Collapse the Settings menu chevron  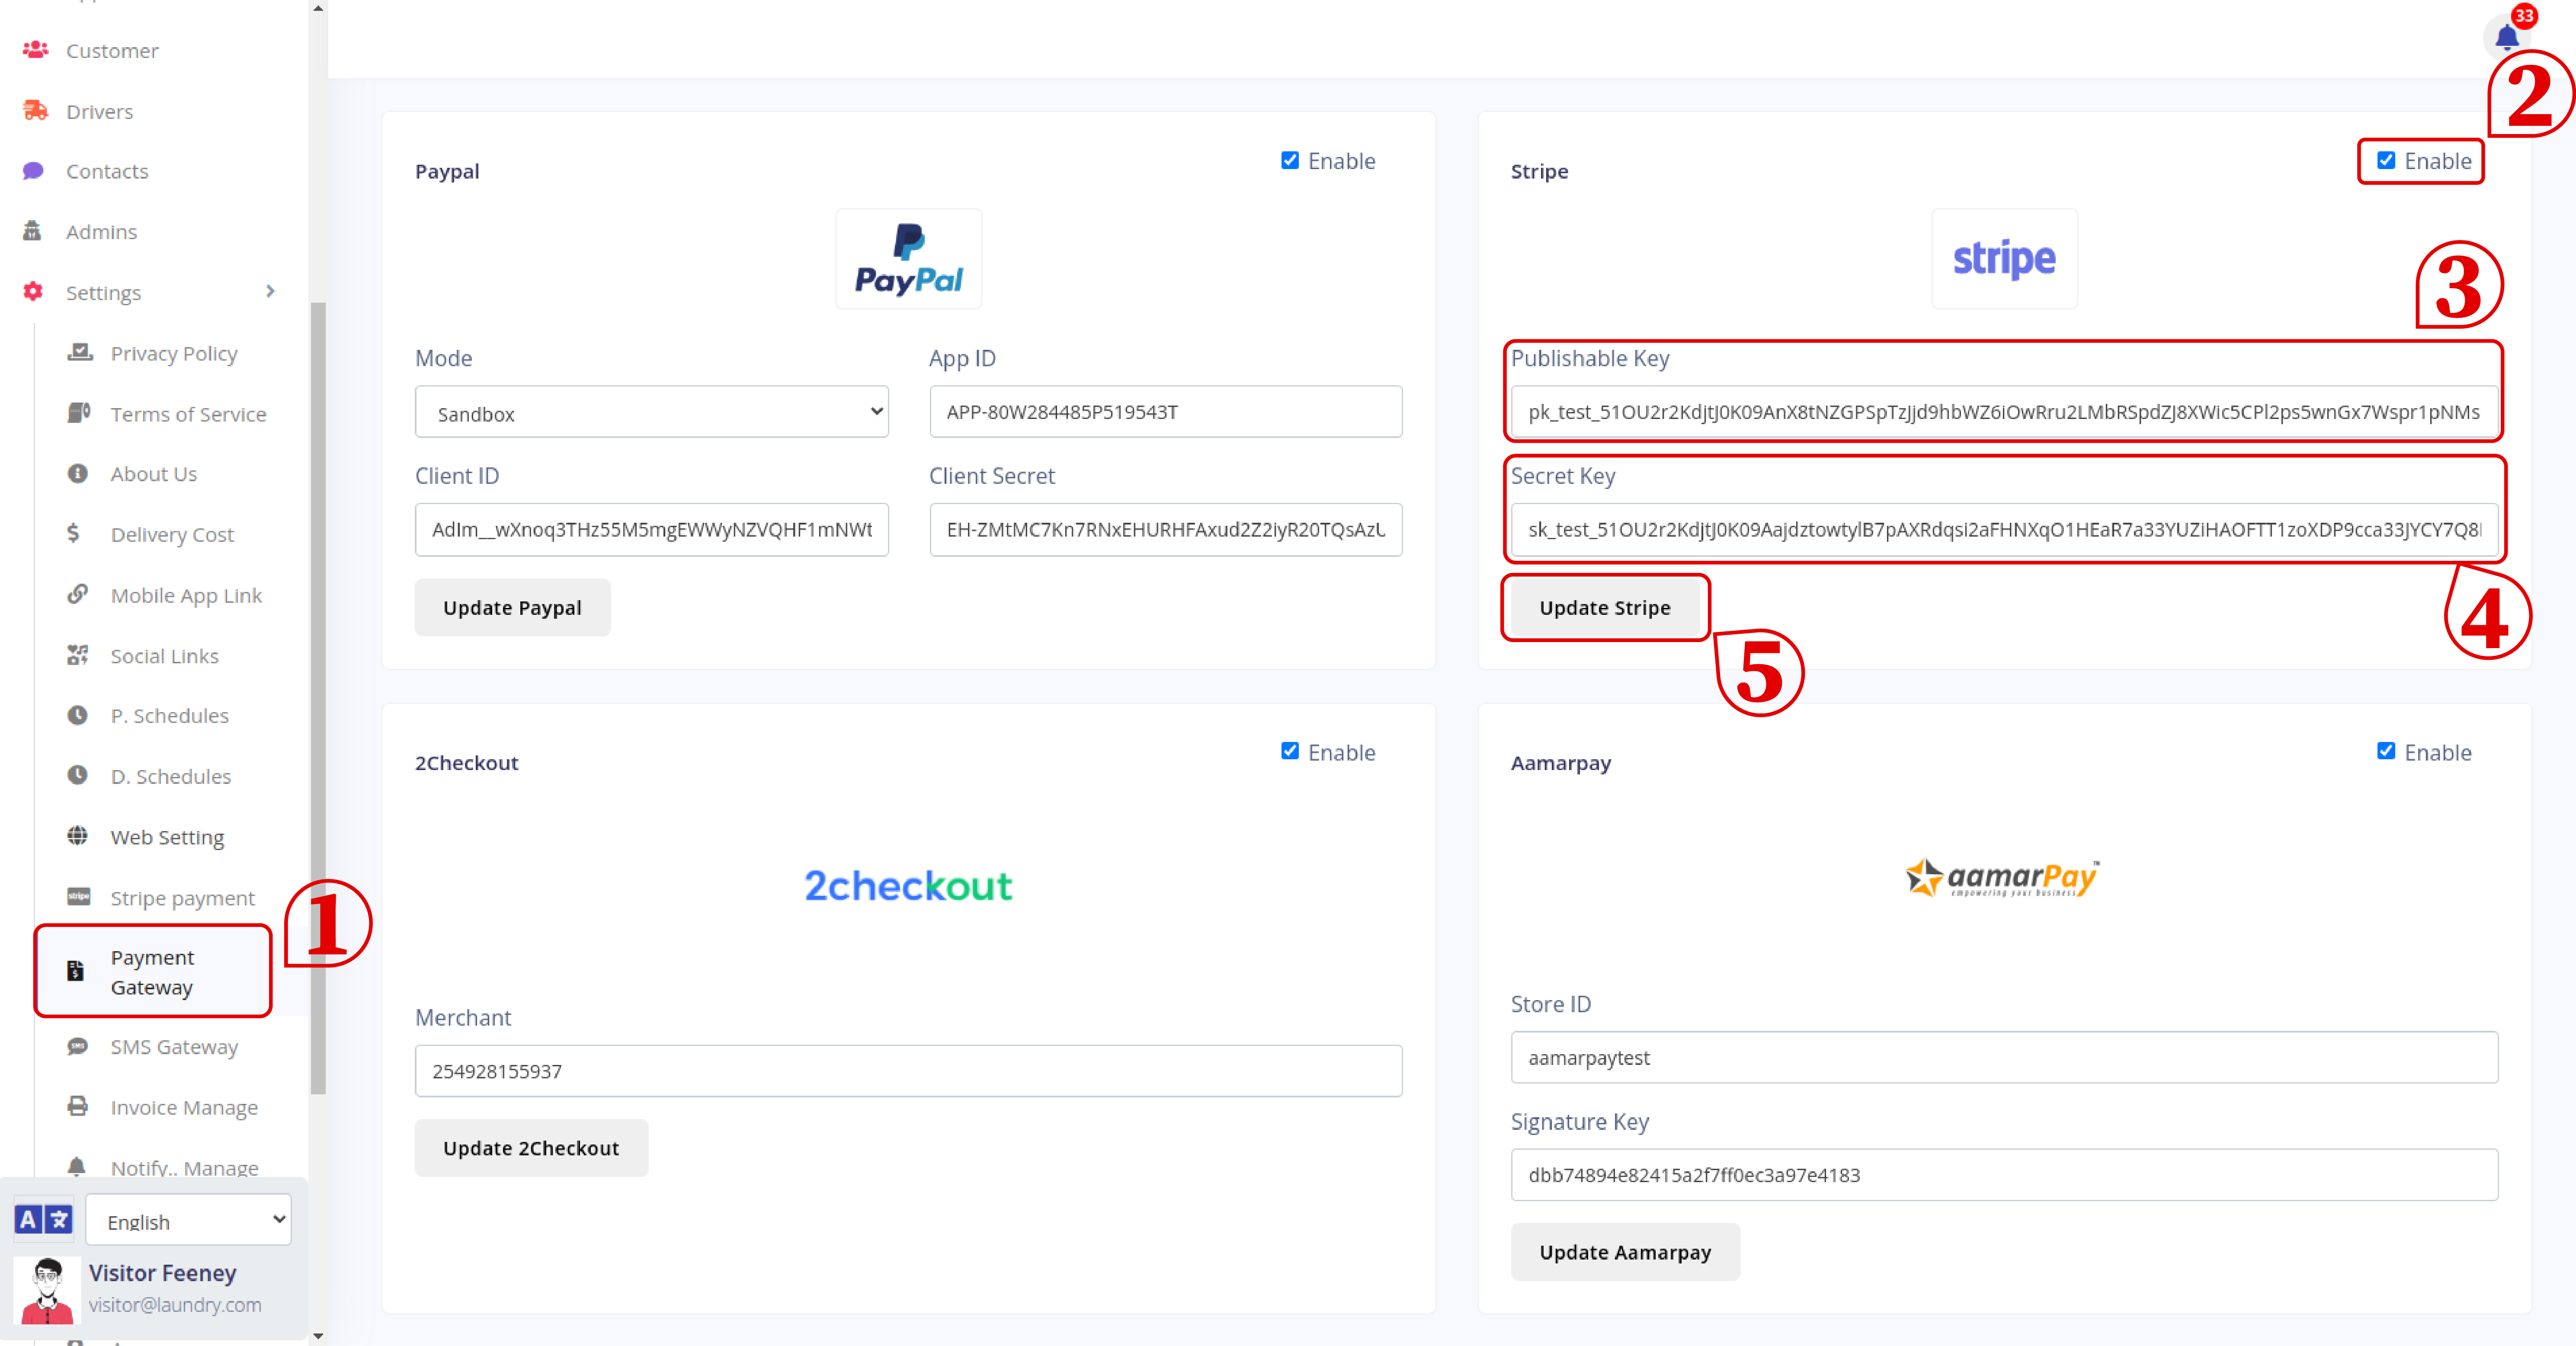point(270,291)
